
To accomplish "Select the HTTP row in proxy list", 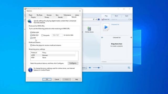I will tap(53, 55).
